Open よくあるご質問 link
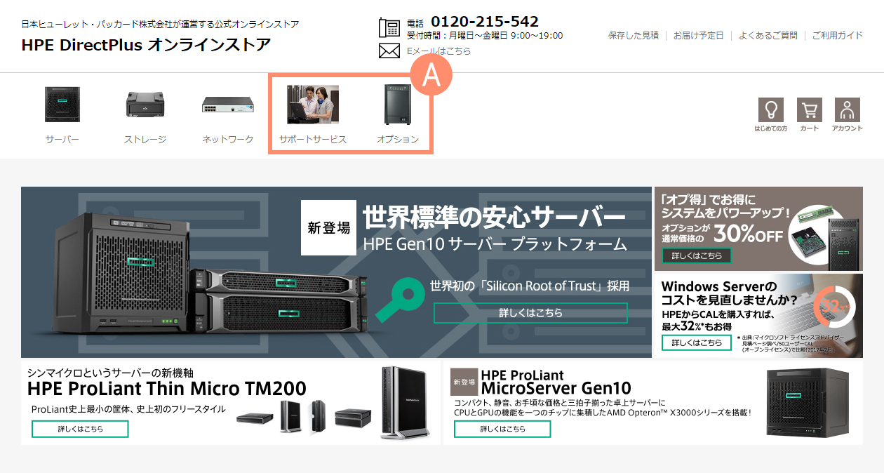The height and width of the screenshot is (473, 884). pyautogui.click(x=768, y=35)
